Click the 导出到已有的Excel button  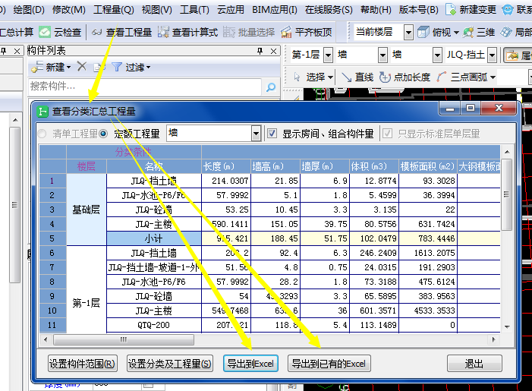329,364
